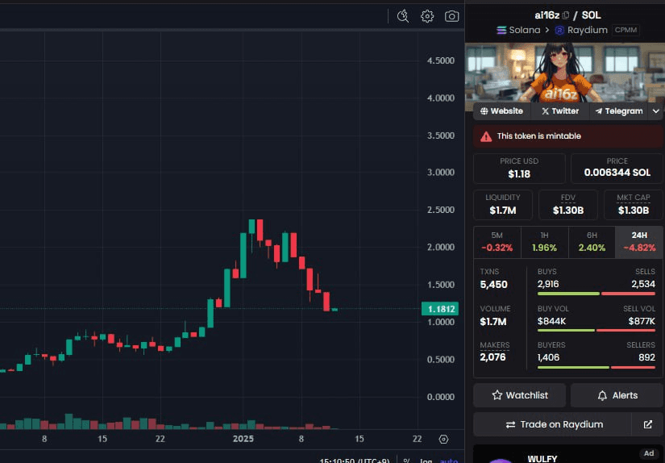Click the BUYS count 2,916
The image size is (665, 463).
[548, 285]
